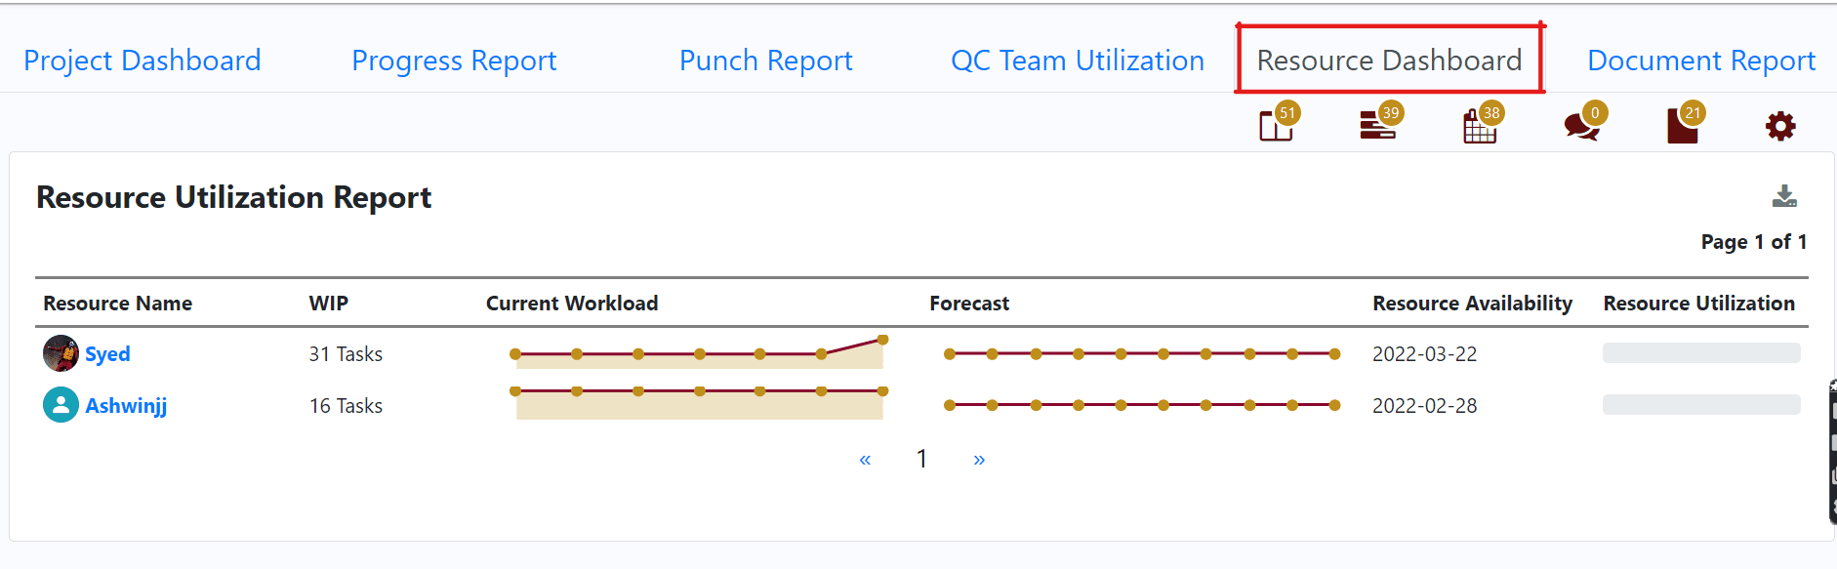The image size is (1837, 569).
Task: Select the Progress Report tab
Action: click(x=454, y=60)
